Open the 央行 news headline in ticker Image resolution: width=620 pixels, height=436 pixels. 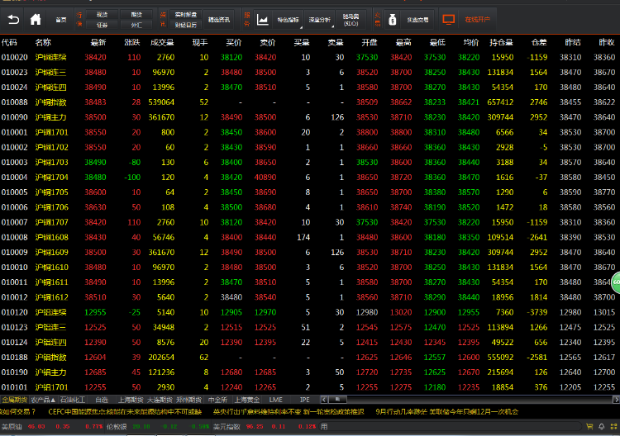click(289, 412)
